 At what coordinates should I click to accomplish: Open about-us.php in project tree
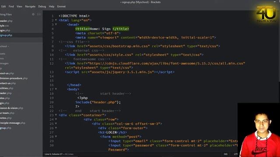coord(7,73)
